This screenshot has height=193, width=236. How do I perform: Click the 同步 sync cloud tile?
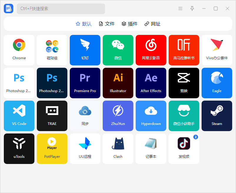85,116
